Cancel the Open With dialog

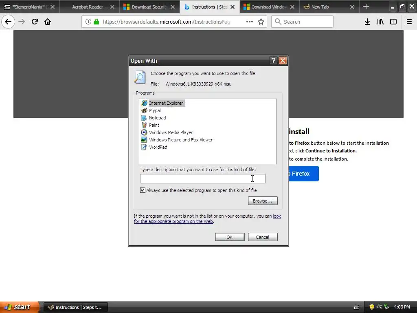pos(263,237)
